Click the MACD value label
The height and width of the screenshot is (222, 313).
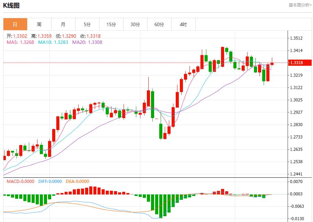20,182
